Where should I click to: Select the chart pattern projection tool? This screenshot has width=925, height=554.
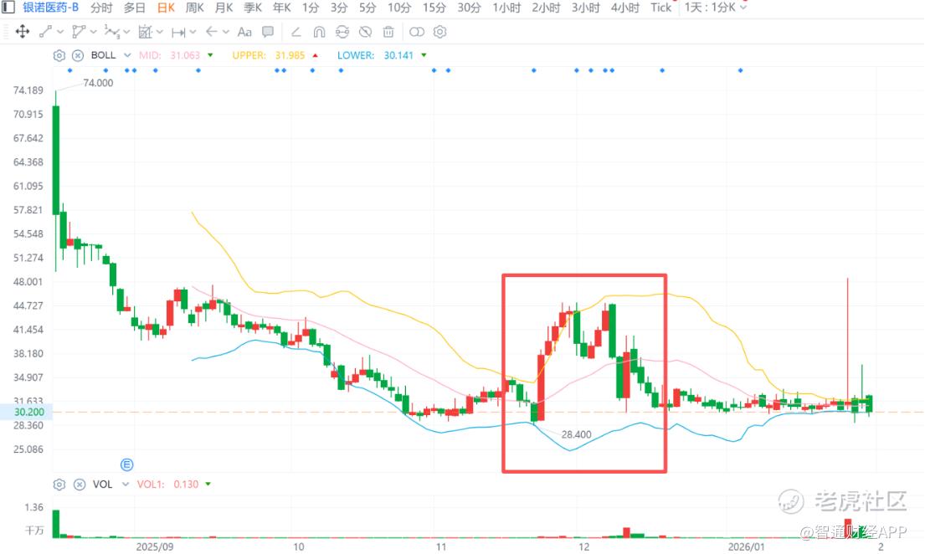click(x=145, y=32)
